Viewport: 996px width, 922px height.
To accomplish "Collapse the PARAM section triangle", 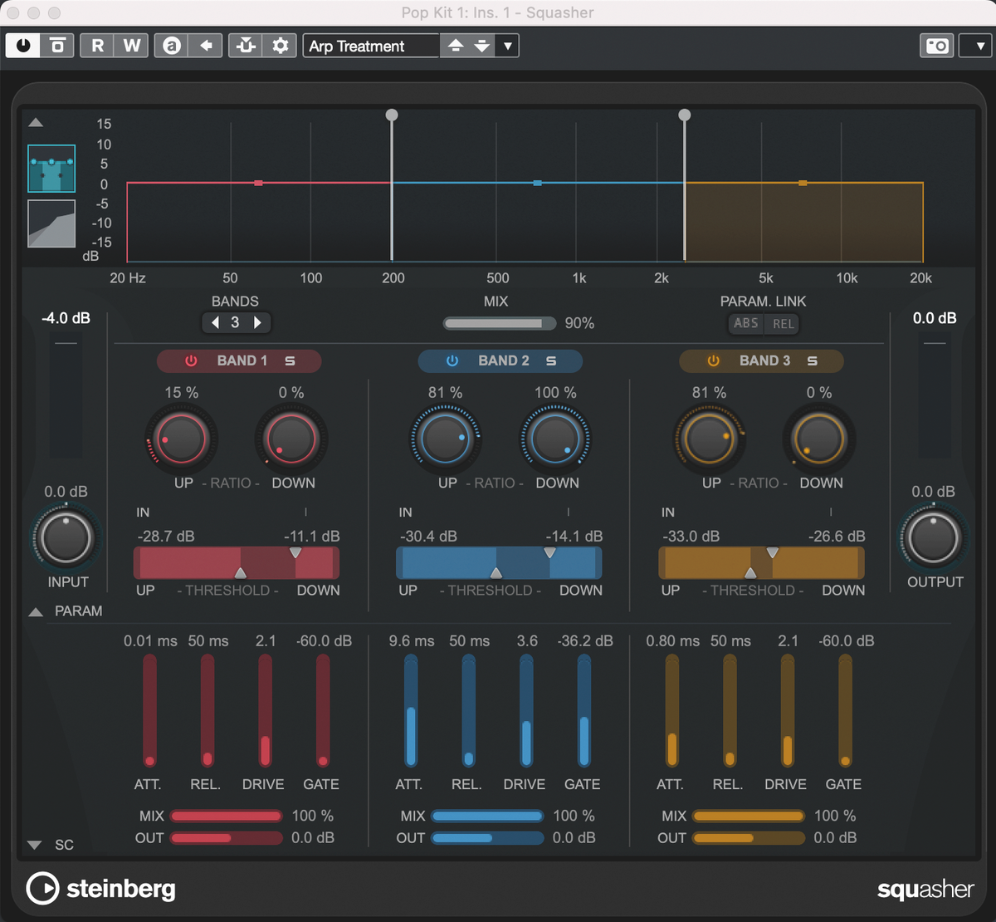I will coord(36,611).
